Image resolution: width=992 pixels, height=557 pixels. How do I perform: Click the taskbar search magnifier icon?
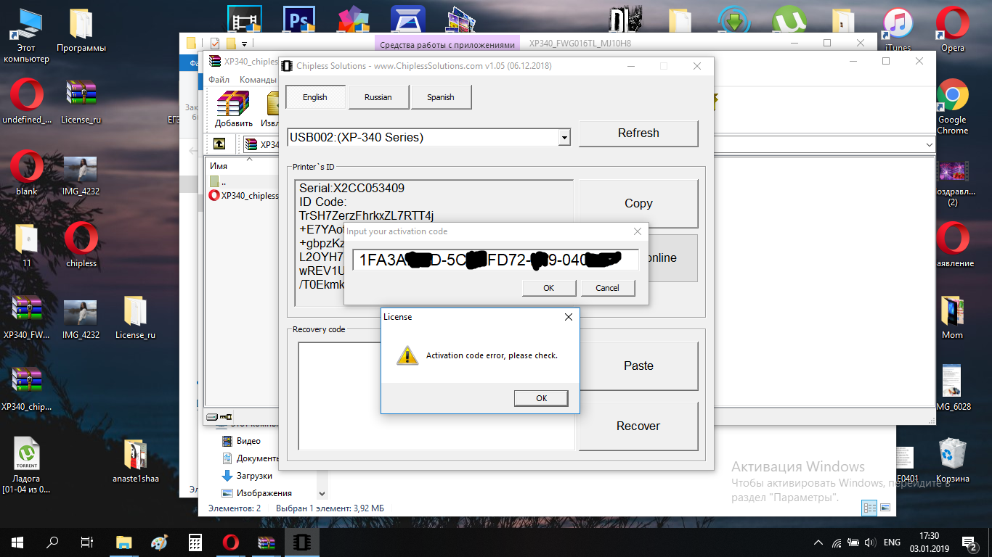click(x=52, y=542)
